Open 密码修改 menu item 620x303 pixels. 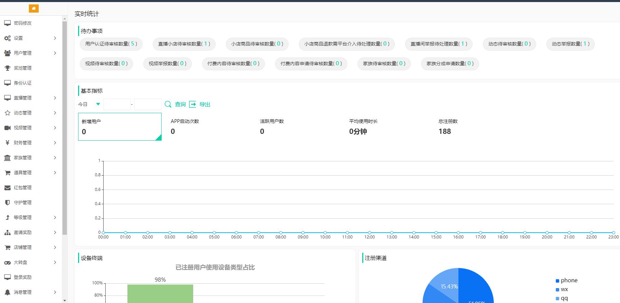pyautogui.click(x=22, y=23)
